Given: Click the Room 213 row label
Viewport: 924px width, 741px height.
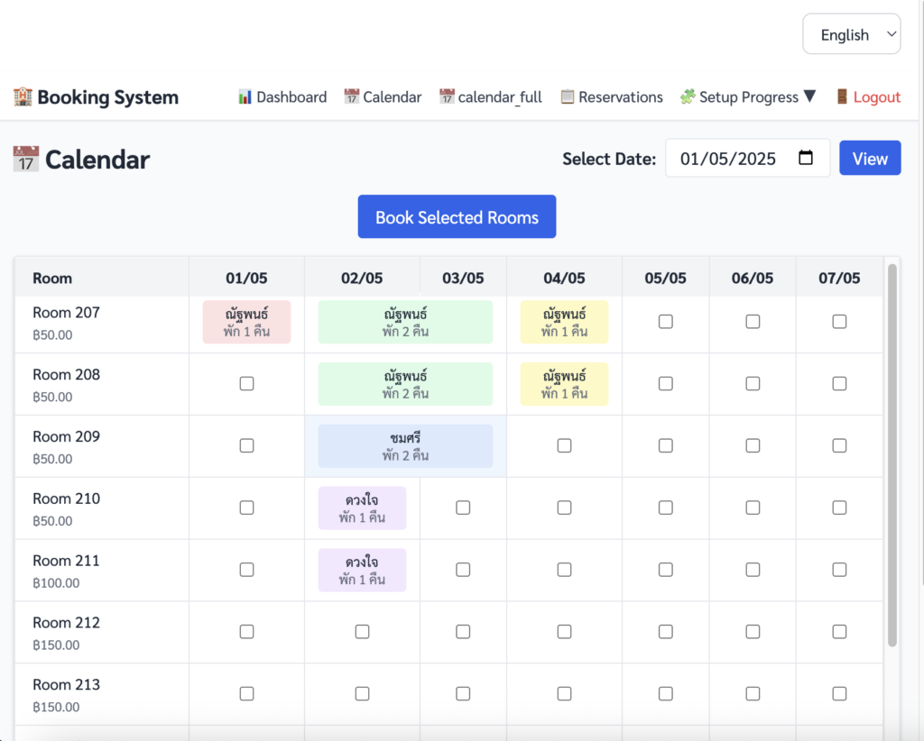Looking at the screenshot, I should click(66, 684).
